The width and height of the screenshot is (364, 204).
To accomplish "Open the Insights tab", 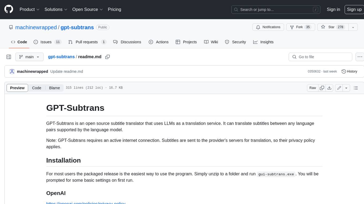I will [x=263, y=42].
